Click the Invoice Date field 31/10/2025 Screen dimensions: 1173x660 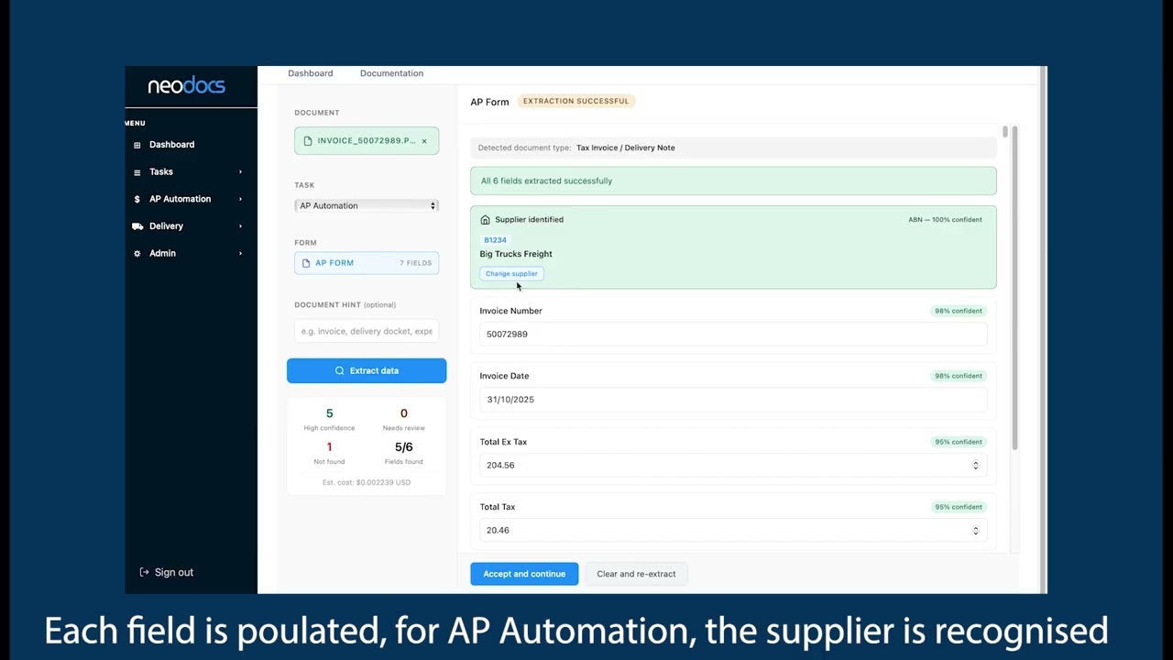tap(733, 400)
